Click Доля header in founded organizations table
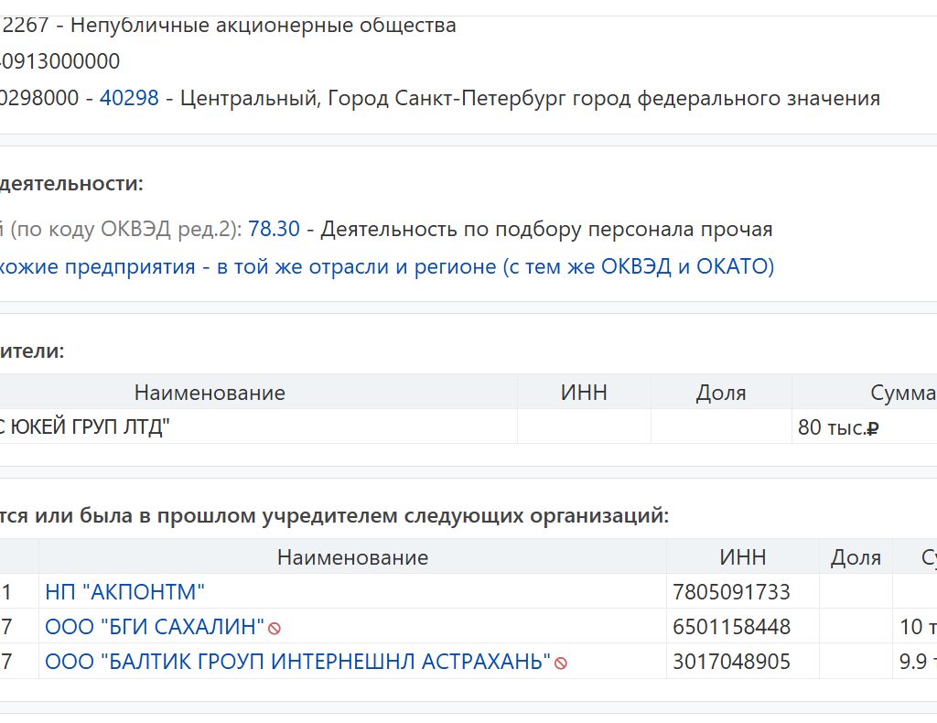This screenshot has width=937, height=723. point(856,557)
